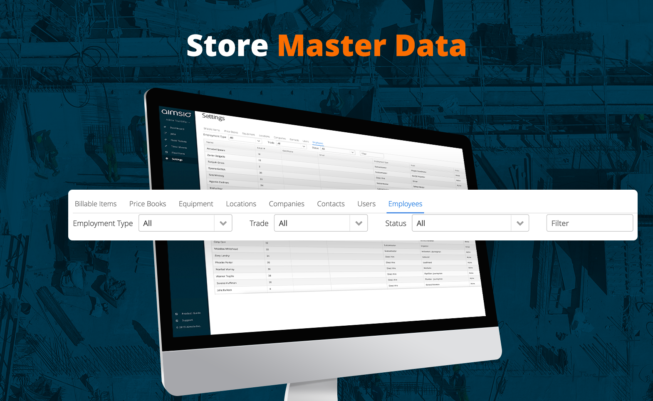The image size is (653, 401).
Task: Select the Jobs icon in the sidebar
Action: [166, 133]
